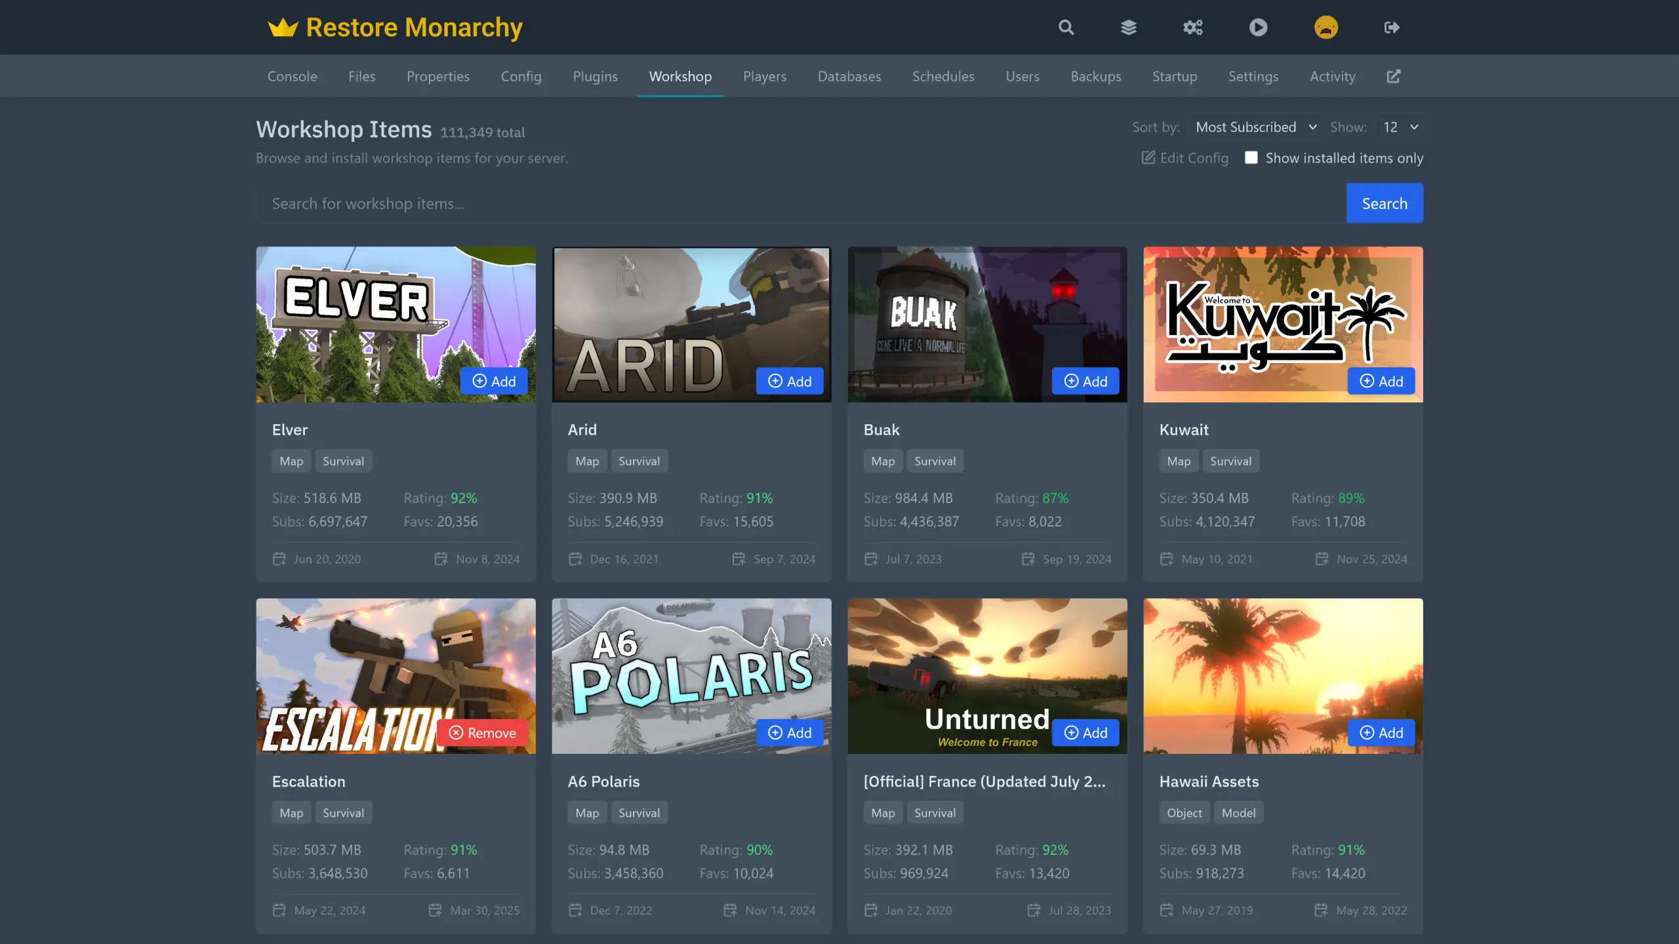Add the Elver workshop map

494,381
